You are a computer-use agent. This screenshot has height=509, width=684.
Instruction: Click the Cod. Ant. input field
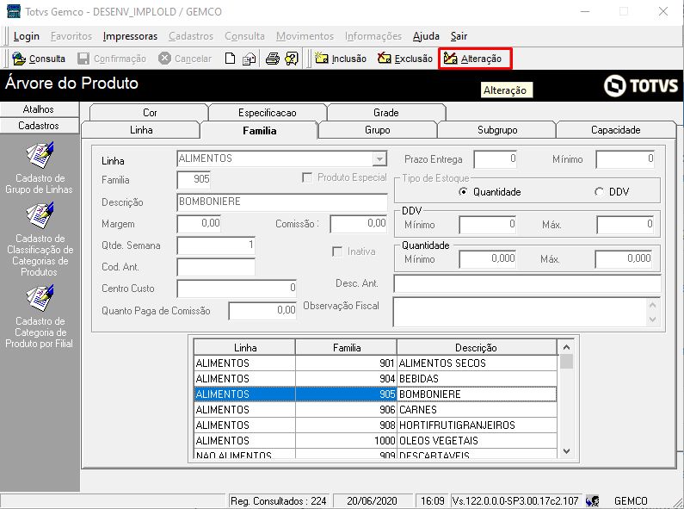216,267
